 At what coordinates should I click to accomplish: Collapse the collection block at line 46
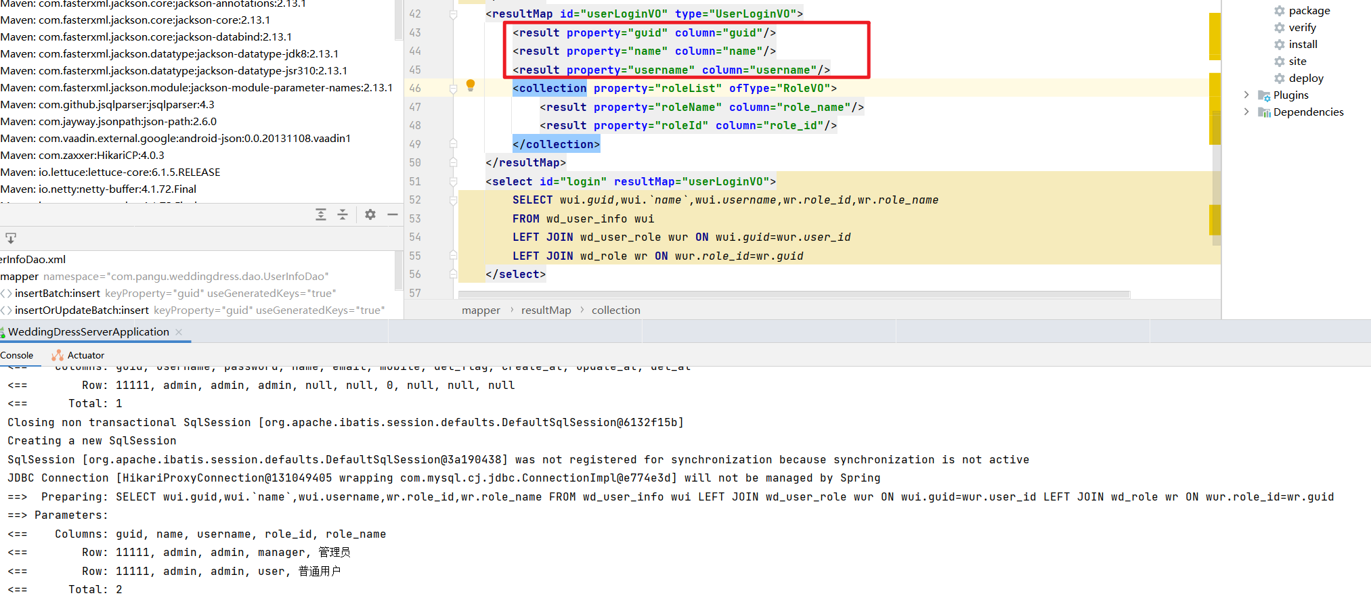454,89
